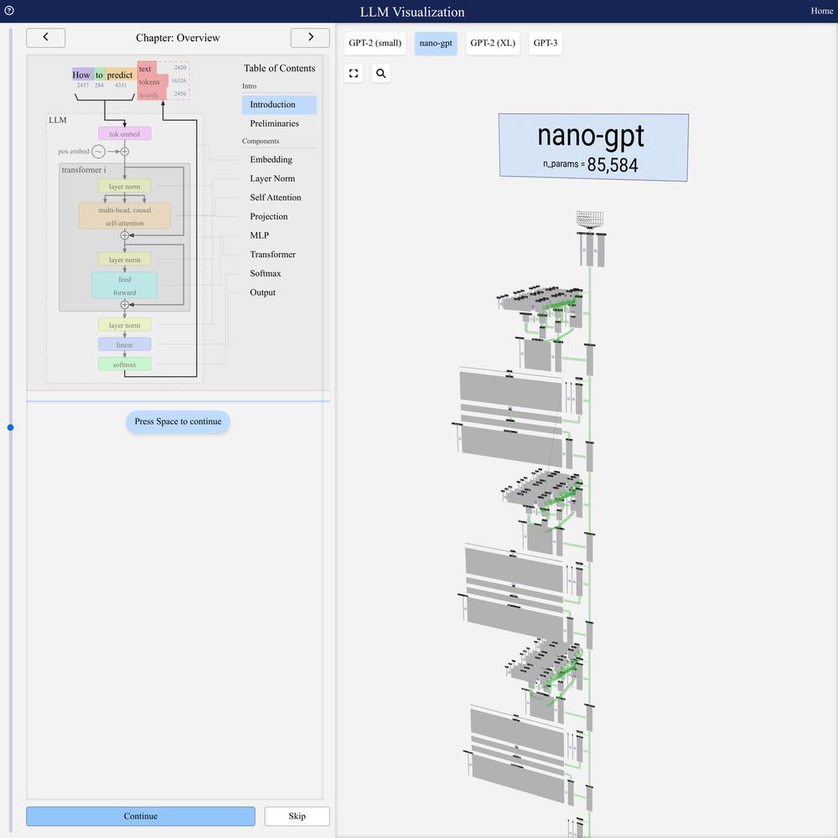Click the tok embed block in diagram
This screenshot has height=838, width=838.
point(125,133)
